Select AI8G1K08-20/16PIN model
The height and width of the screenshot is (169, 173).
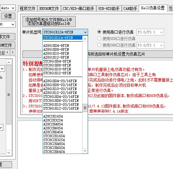[x=62, y=85]
